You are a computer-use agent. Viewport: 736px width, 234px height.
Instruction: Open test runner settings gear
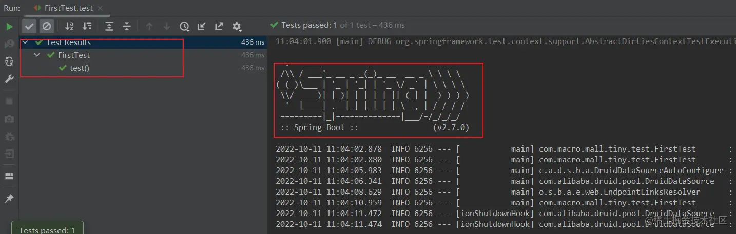237,26
